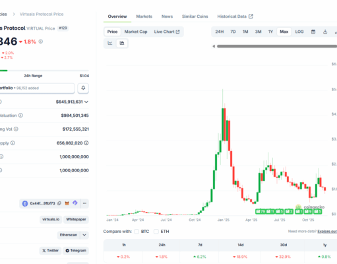Screen dimensions: 337x264
Task: Open the news marker labeled 79
Action: pyautogui.click(x=260, y=211)
